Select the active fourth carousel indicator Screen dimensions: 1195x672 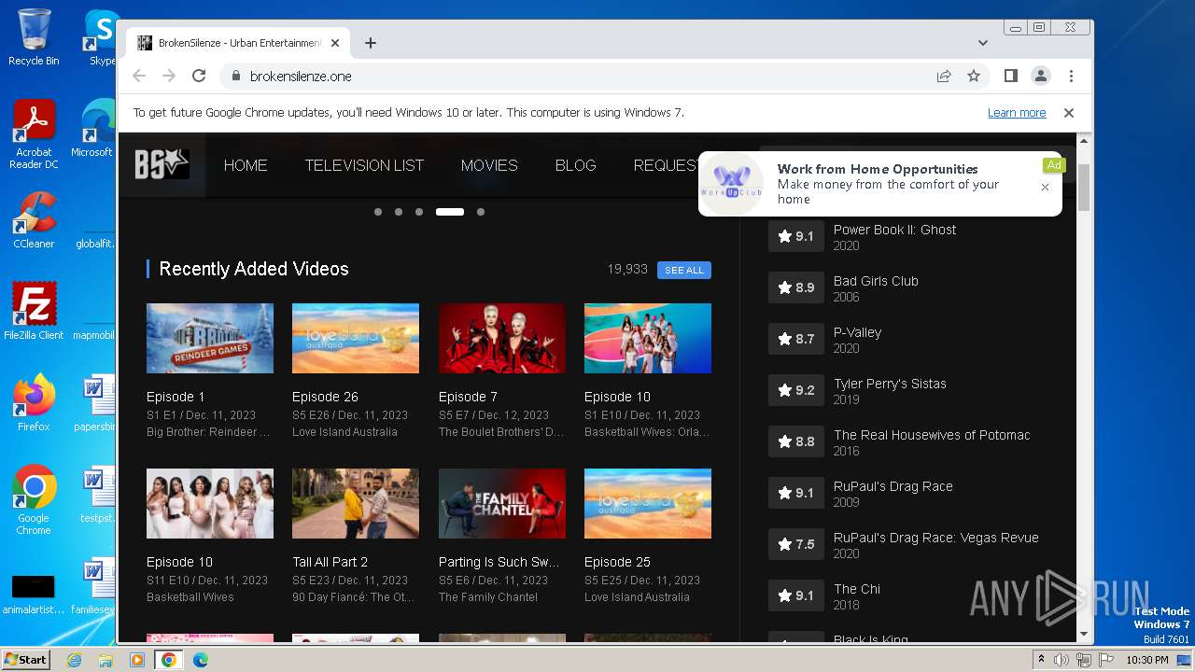click(x=450, y=212)
